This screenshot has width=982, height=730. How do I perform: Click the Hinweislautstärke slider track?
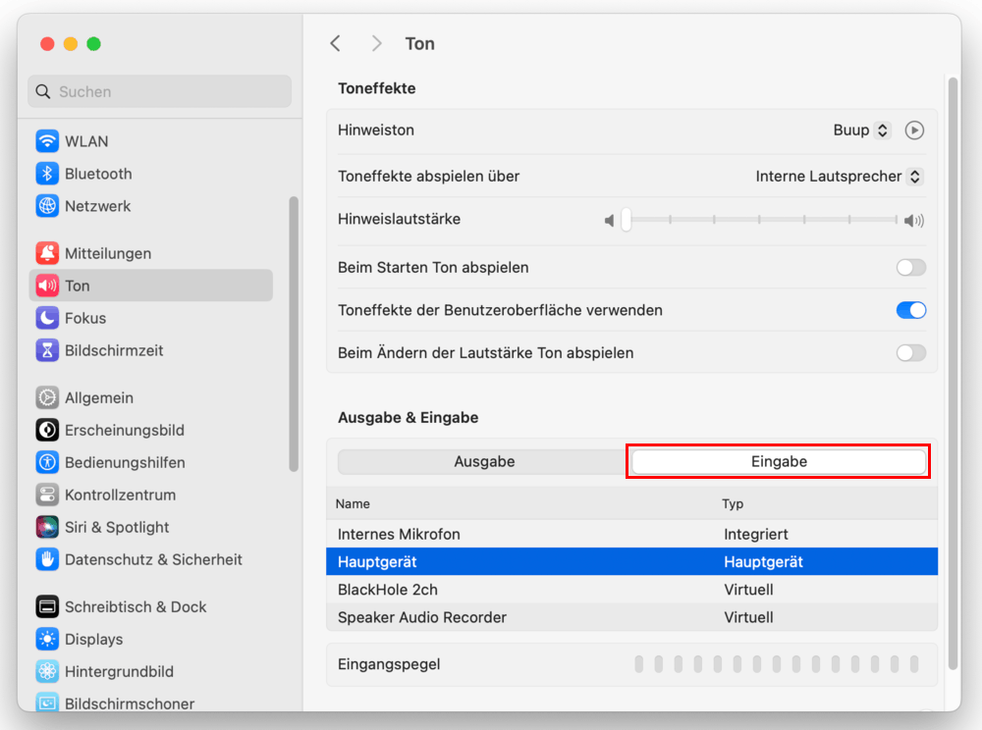(761, 220)
